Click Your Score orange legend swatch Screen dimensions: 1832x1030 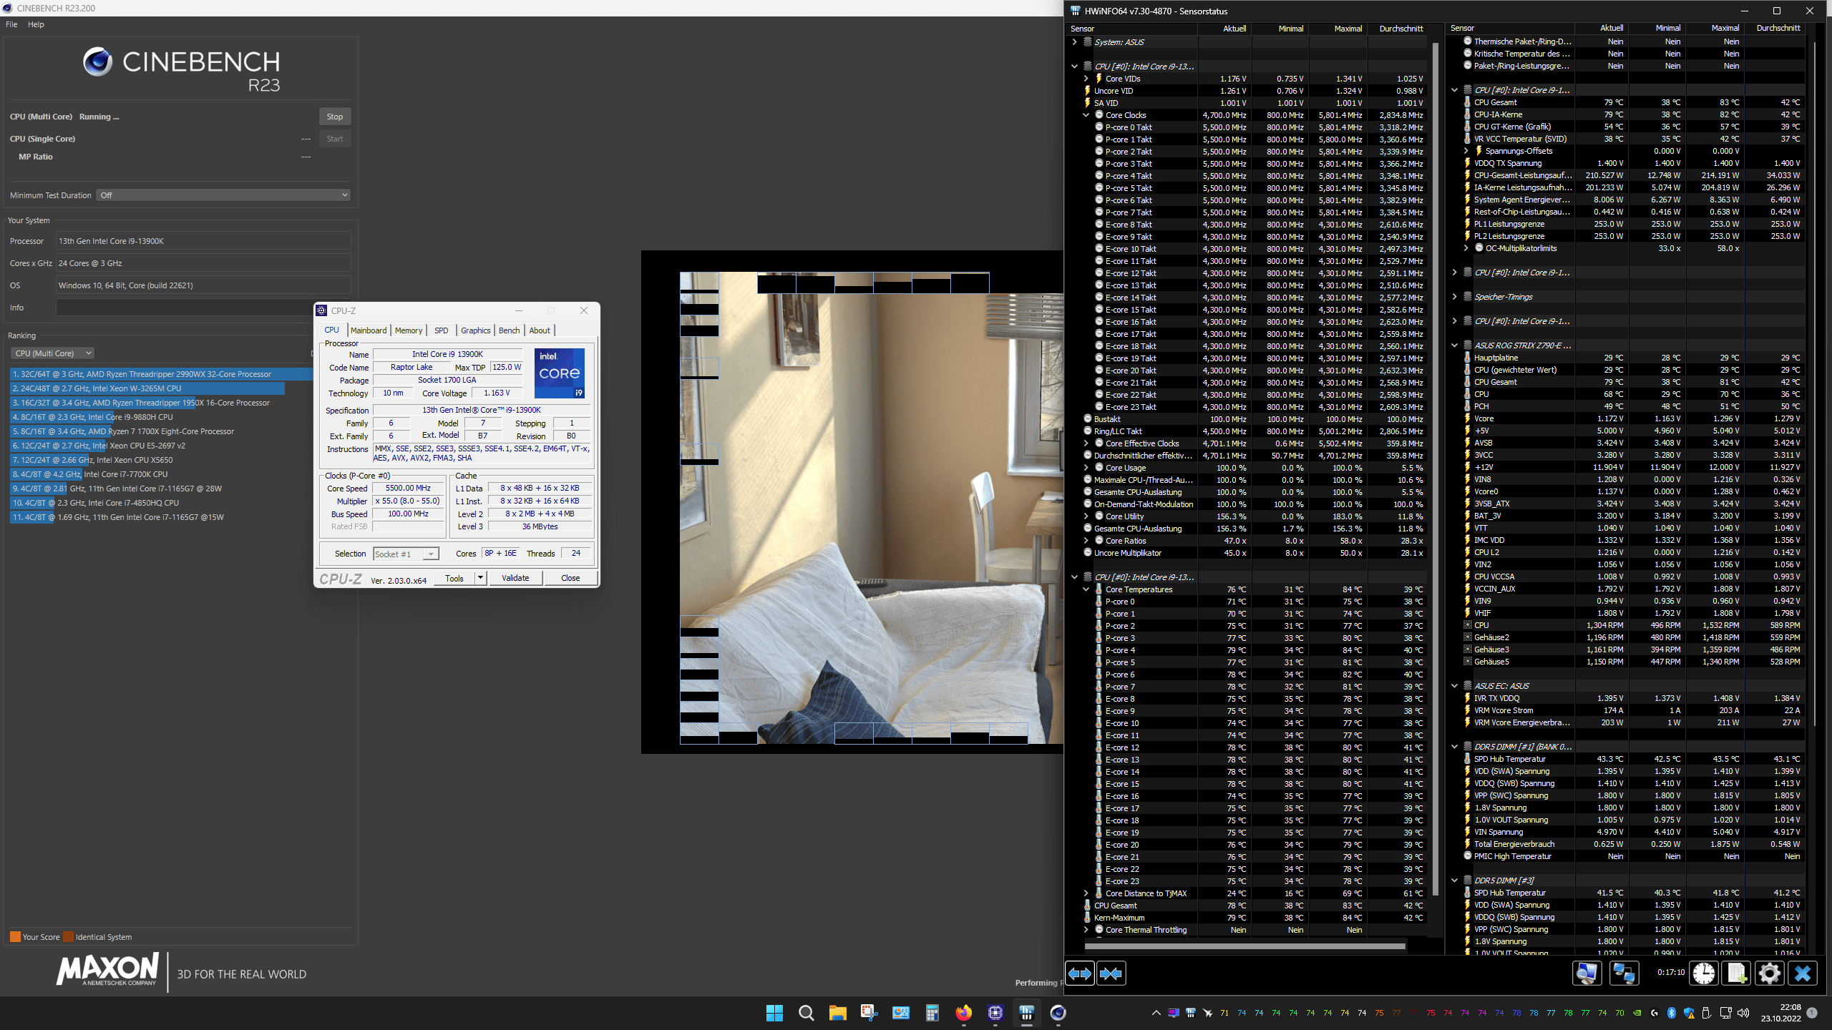(15, 937)
